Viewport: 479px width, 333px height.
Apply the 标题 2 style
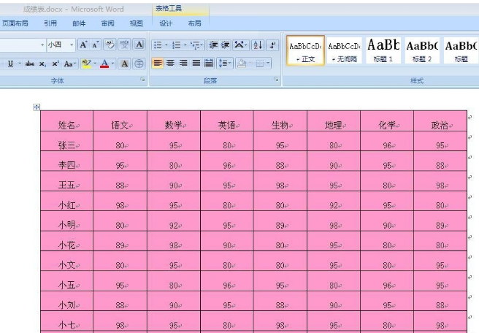pyautogui.click(x=422, y=50)
